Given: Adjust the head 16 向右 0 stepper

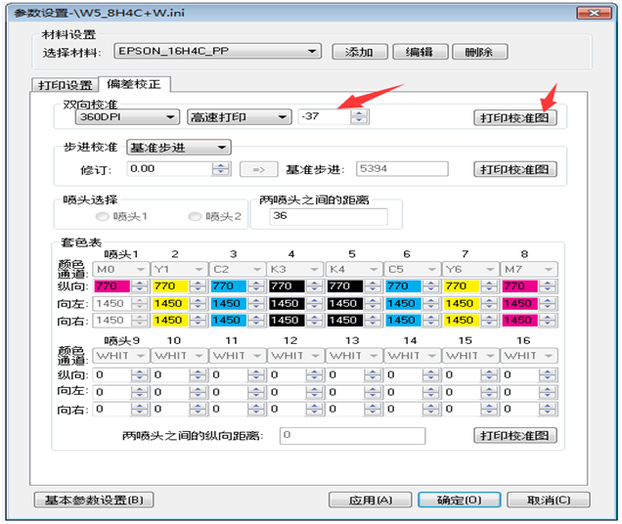Looking at the screenshot, I should (x=549, y=409).
